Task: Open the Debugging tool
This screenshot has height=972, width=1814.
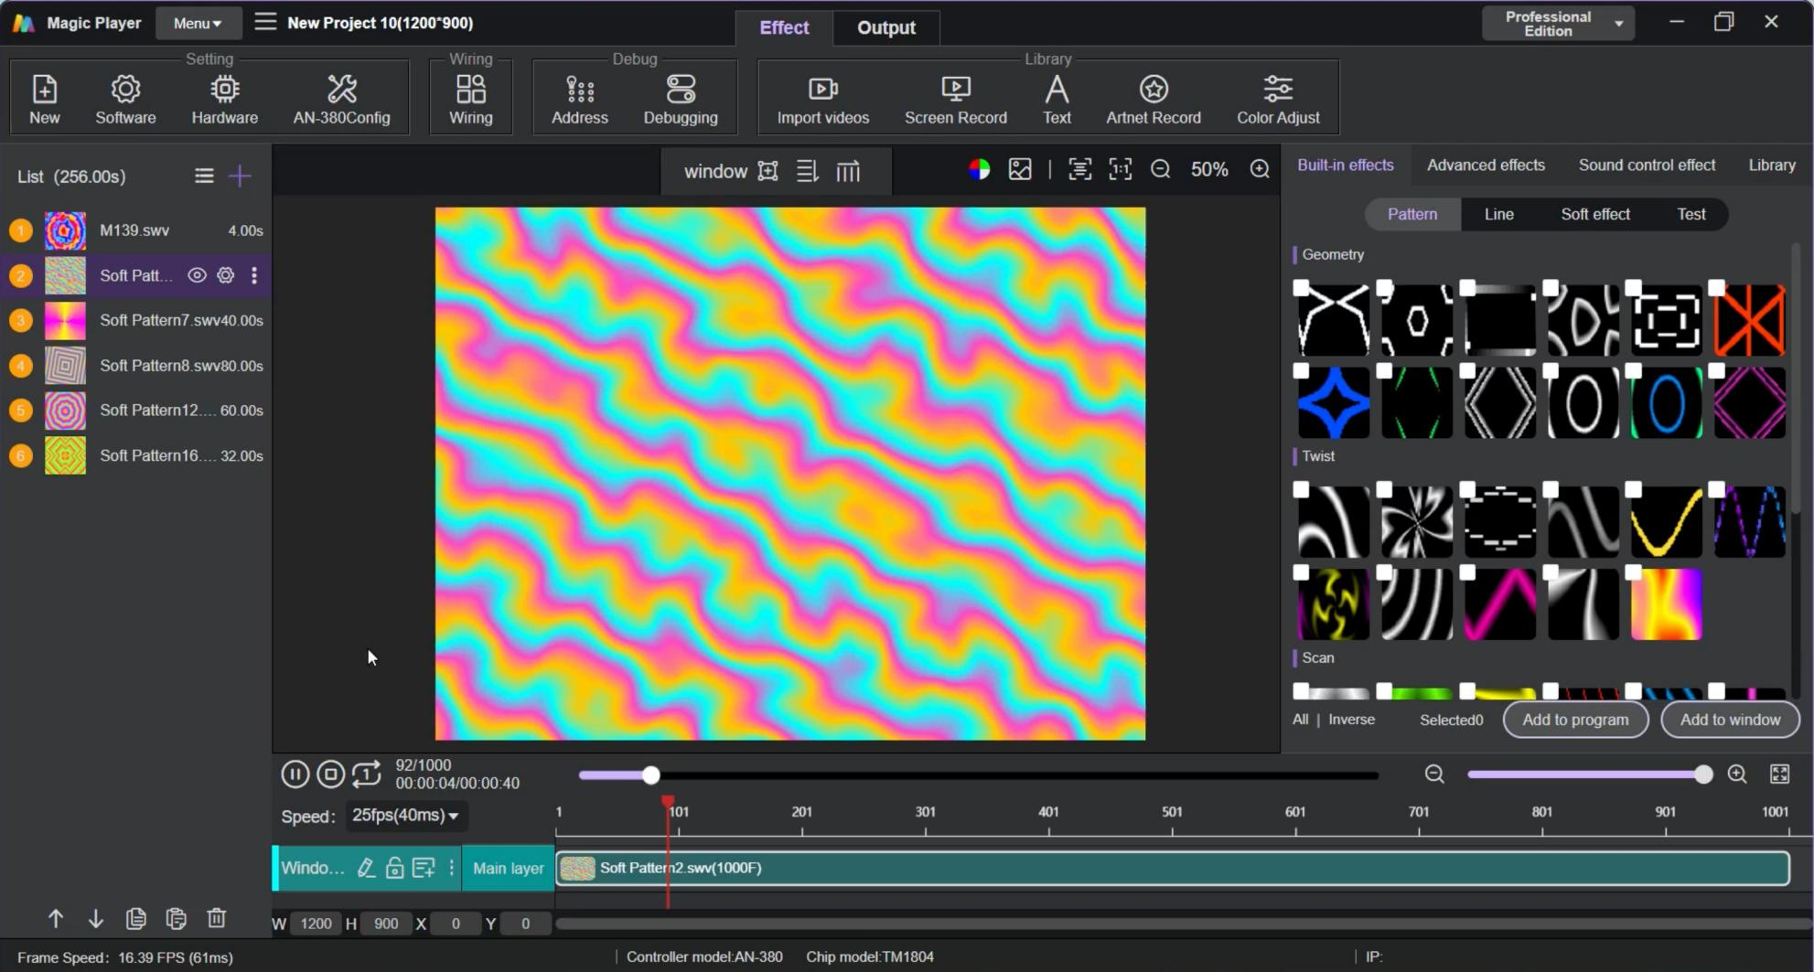Action: 681,99
